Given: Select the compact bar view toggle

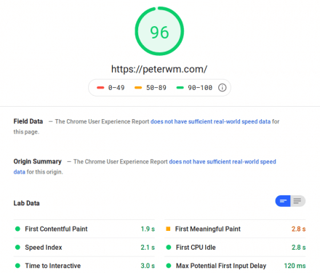Looking at the screenshot, I should coord(283,201).
